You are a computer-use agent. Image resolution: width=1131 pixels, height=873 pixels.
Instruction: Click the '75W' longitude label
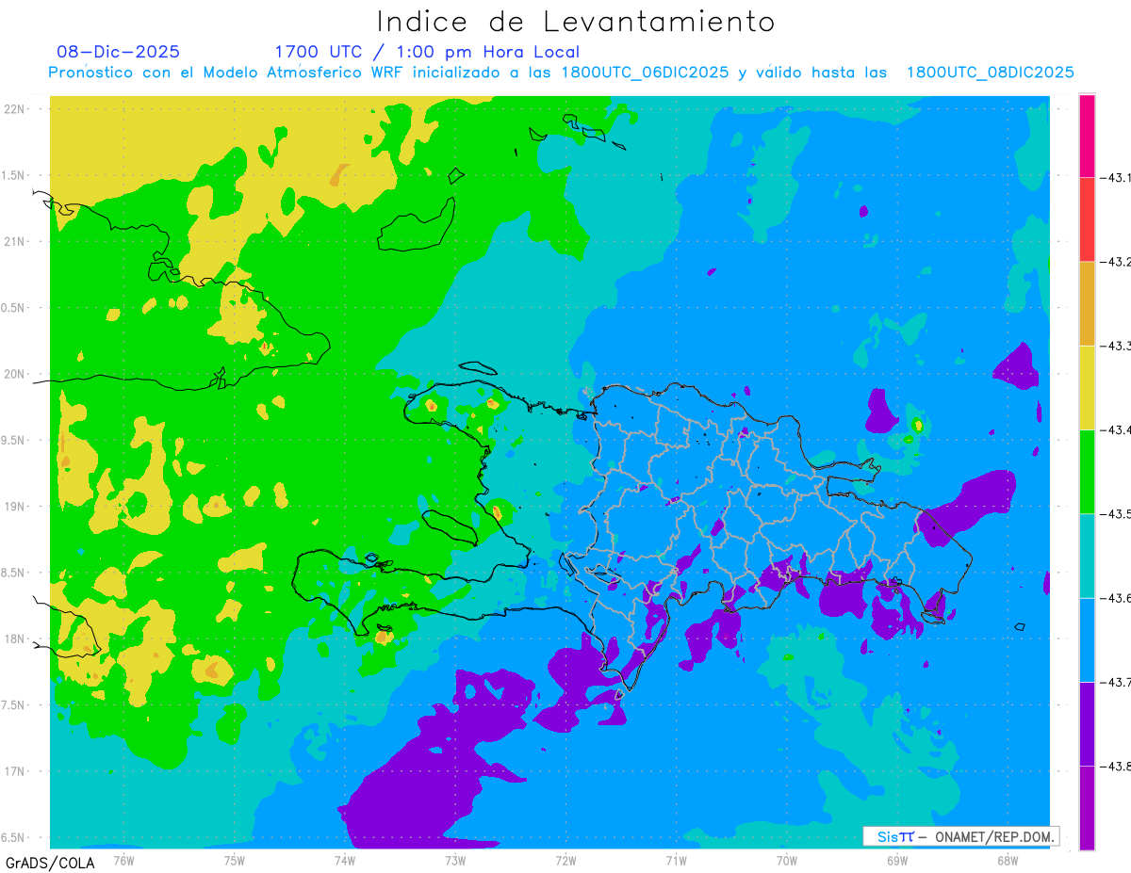tap(235, 860)
